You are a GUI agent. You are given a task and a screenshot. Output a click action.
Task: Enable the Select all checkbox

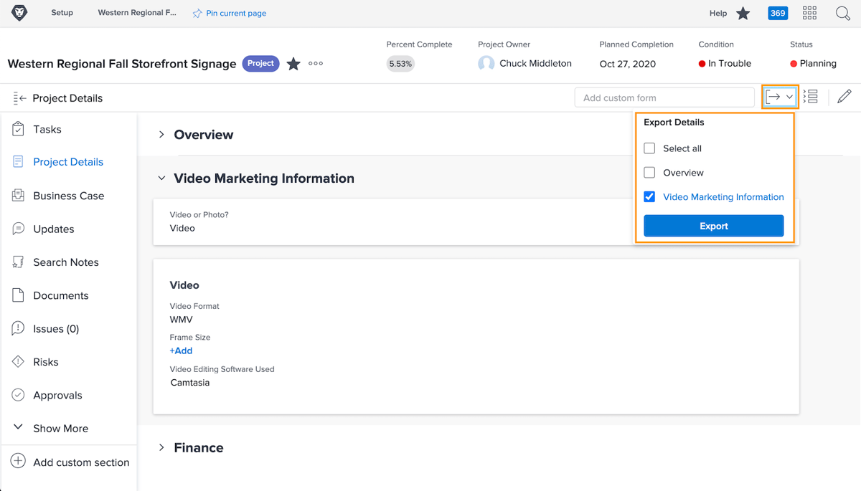(x=649, y=148)
